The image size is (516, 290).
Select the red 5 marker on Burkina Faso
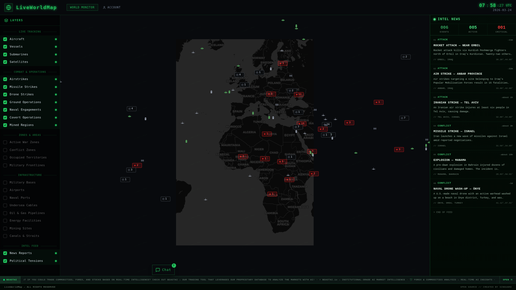(243, 157)
